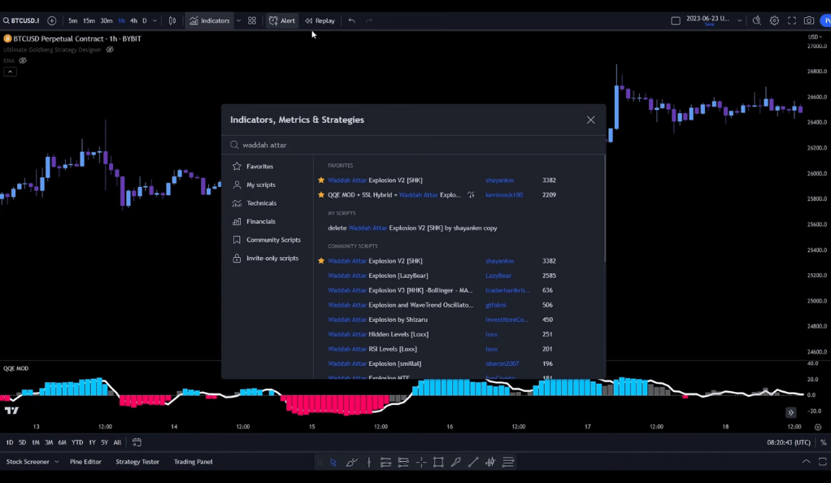Select the 4h timeframe

(x=133, y=20)
